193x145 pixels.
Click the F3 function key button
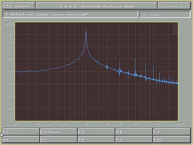[x=96, y=132]
